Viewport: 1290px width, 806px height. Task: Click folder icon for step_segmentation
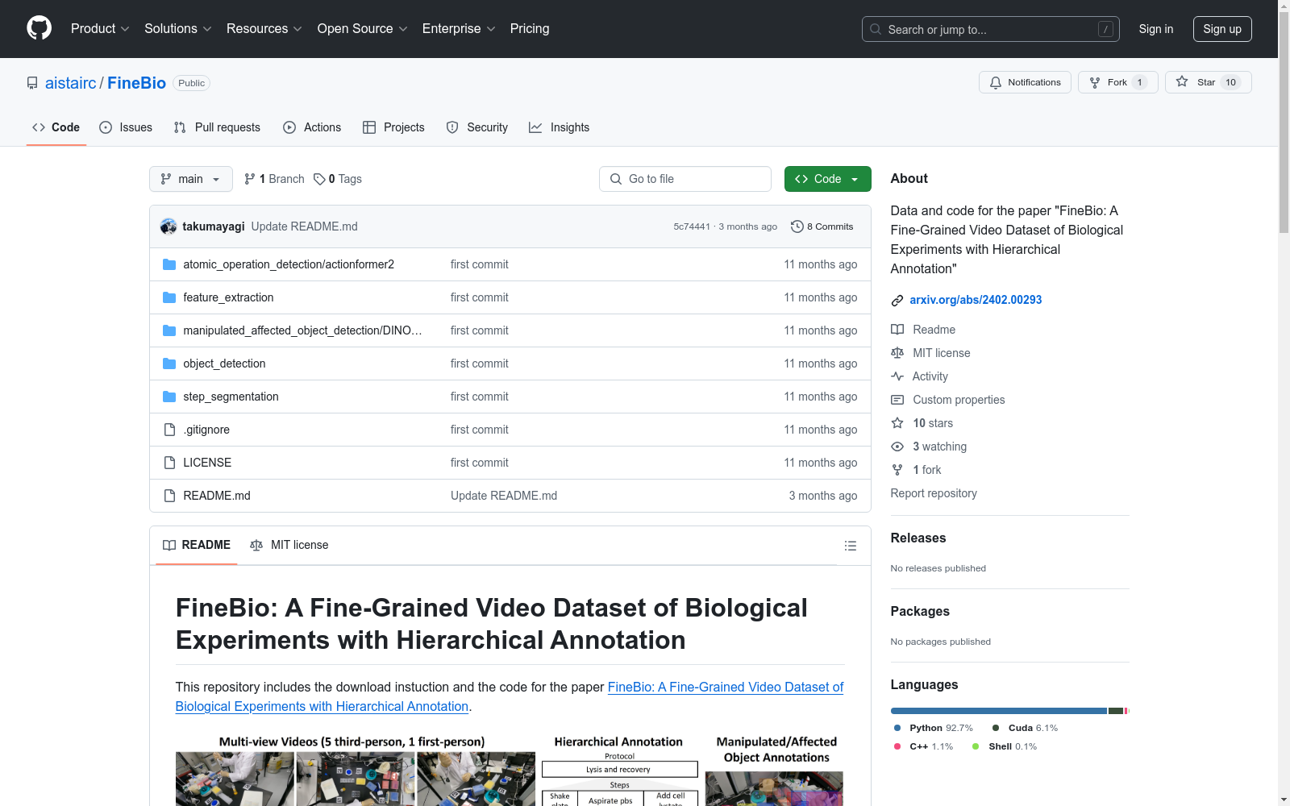(x=169, y=397)
